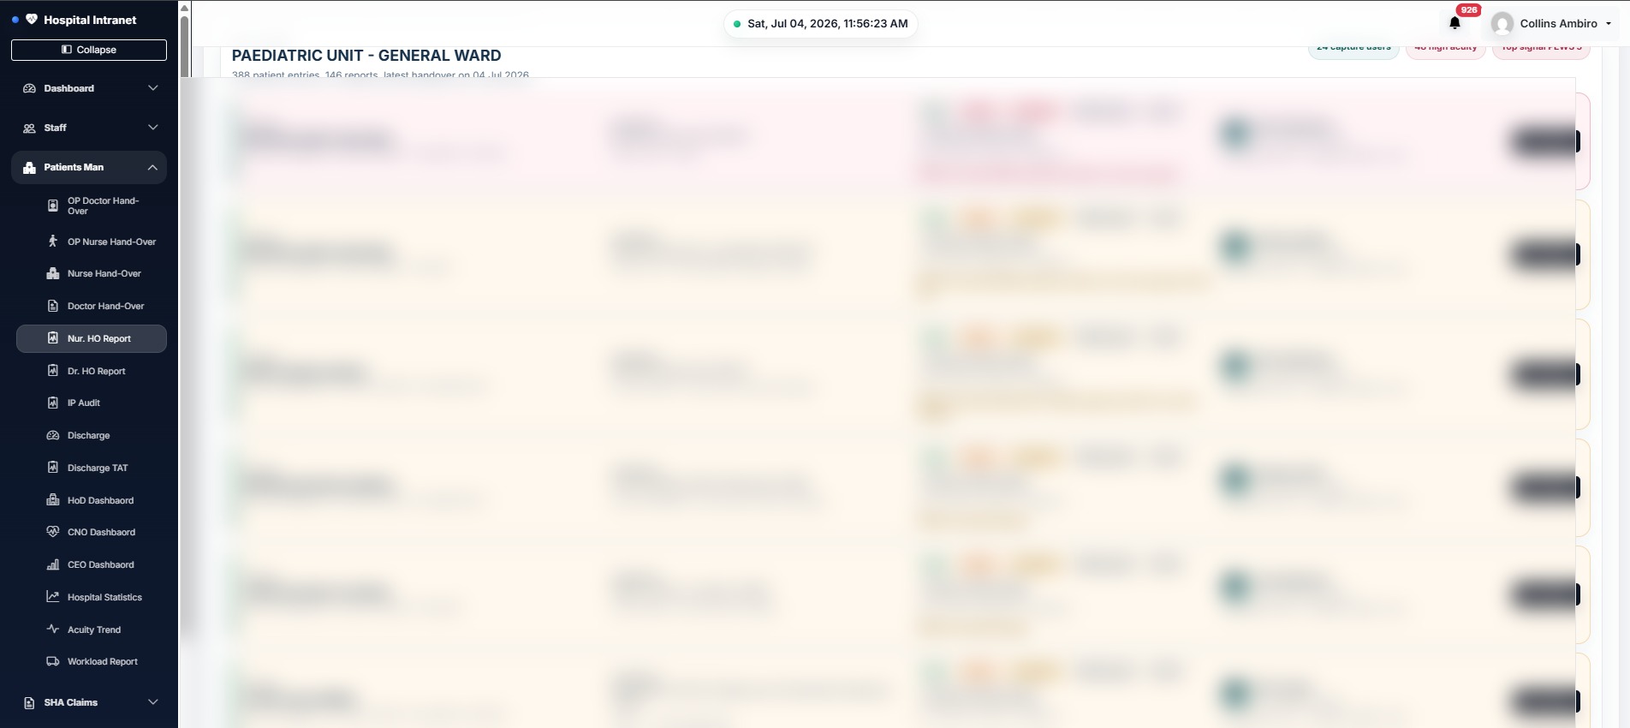Open the Workload Report truck icon

(52, 661)
